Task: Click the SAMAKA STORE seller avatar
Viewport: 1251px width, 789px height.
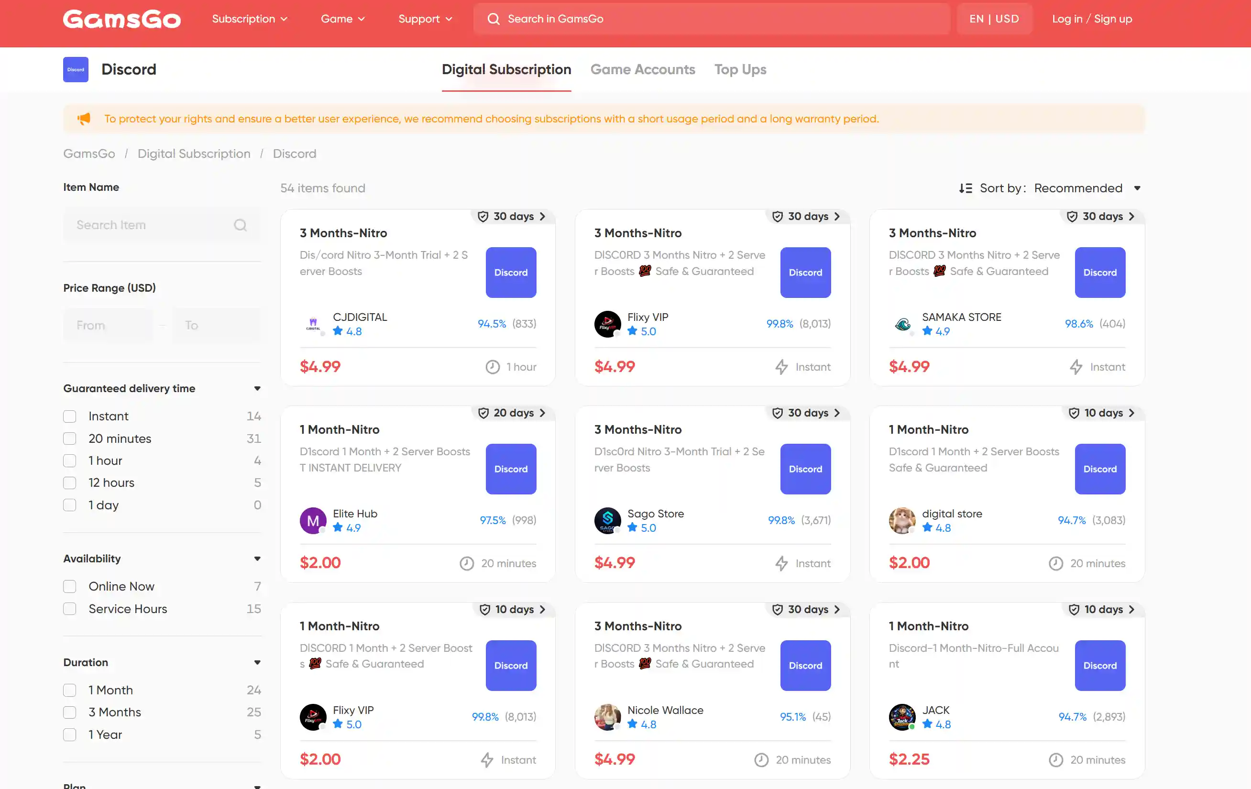Action: [902, 324]
